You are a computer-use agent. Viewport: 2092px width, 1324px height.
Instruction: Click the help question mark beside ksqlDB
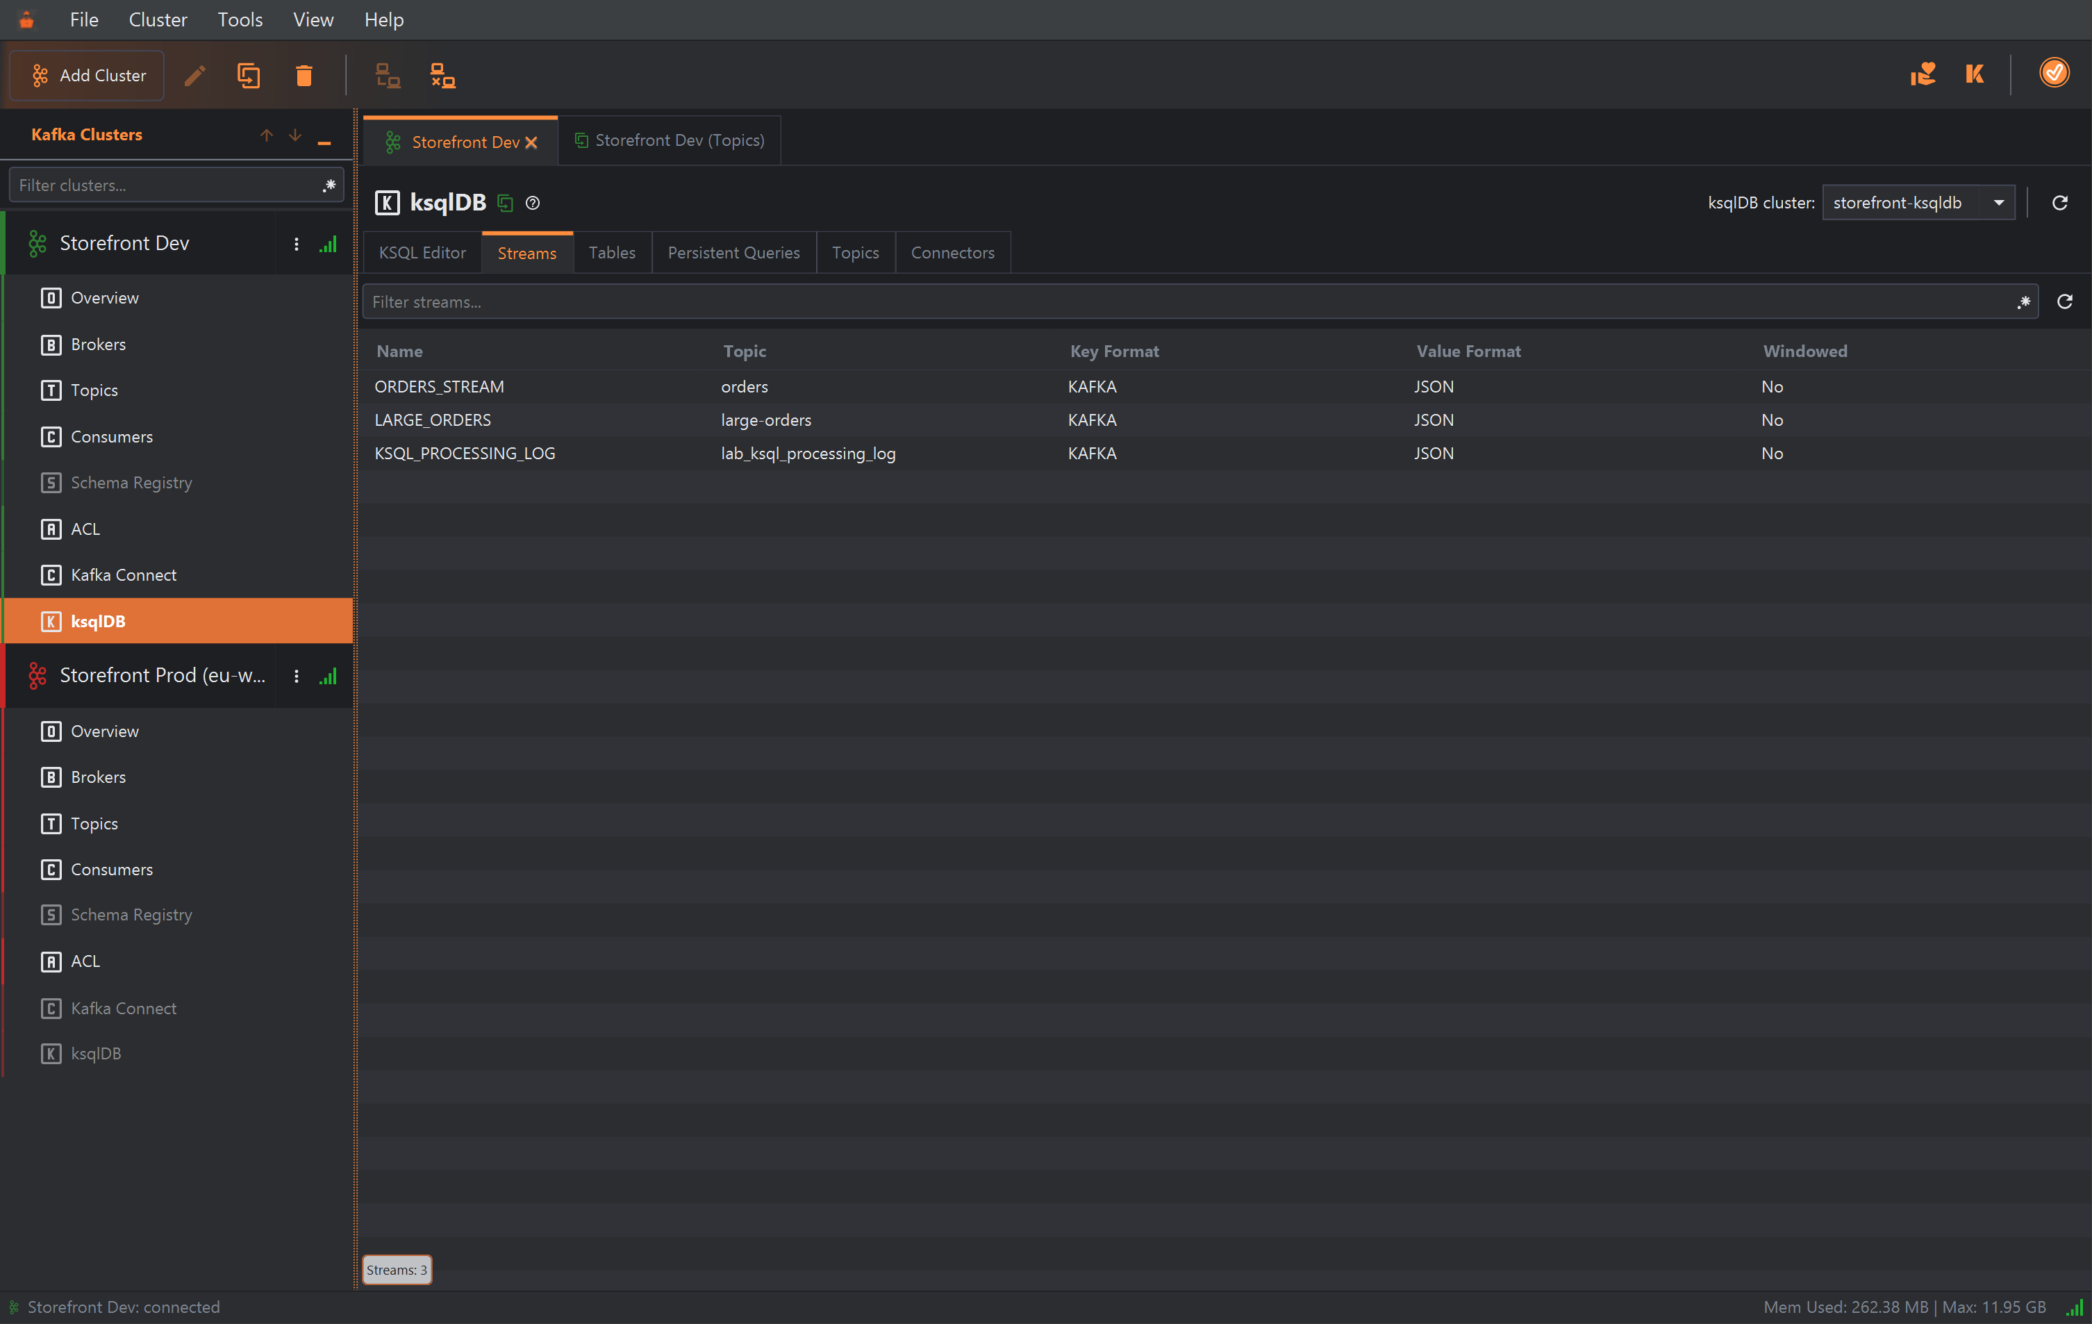tap(533, 202)
